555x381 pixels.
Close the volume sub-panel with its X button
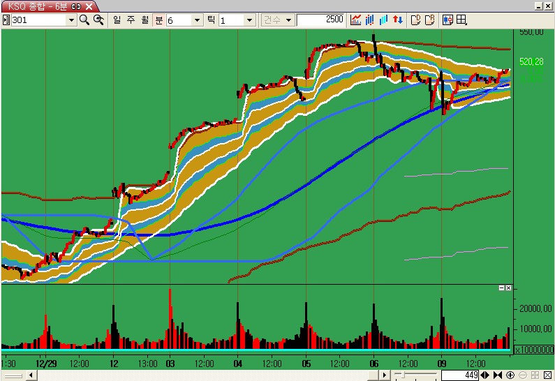click(508, 288)
